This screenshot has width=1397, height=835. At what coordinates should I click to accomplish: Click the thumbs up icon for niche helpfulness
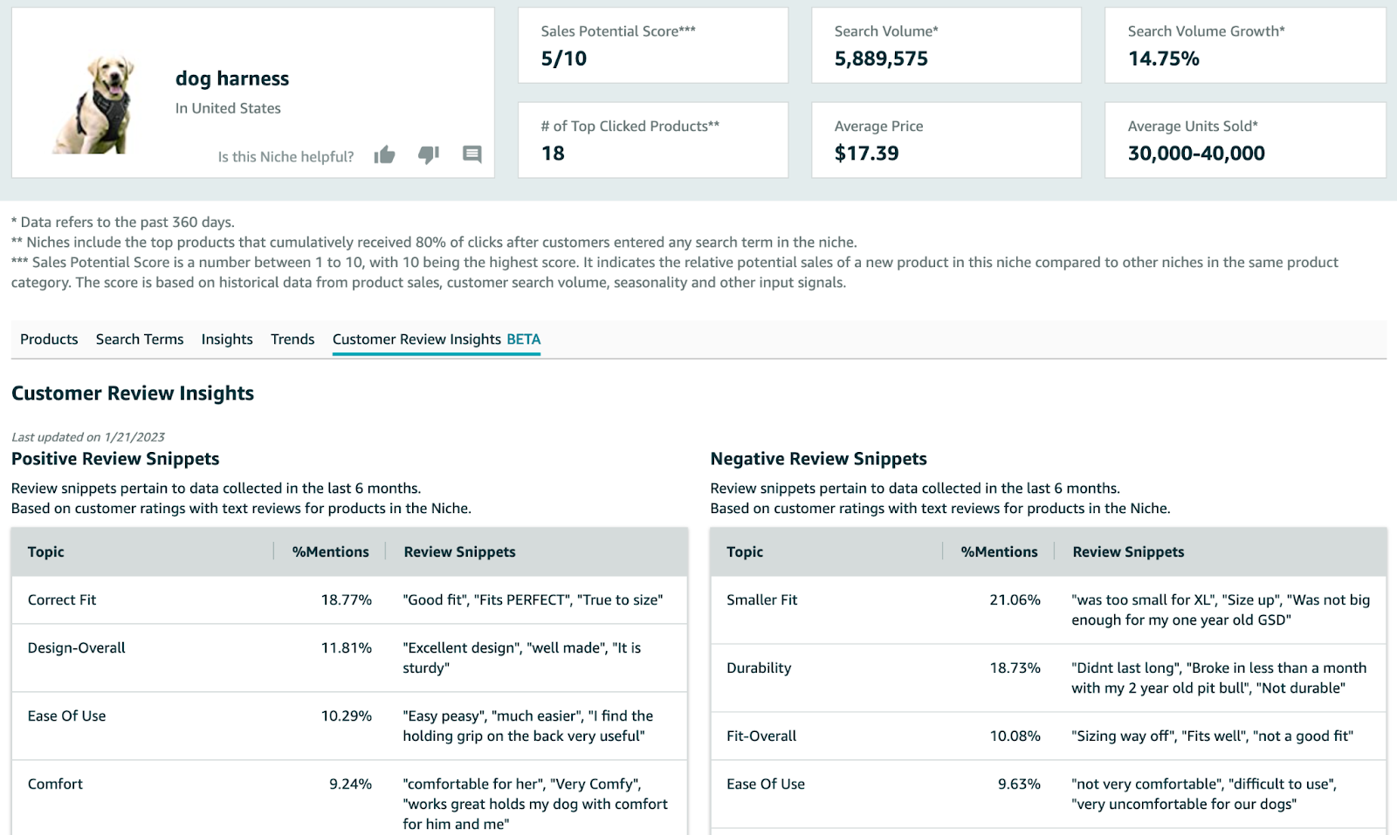[384, 155]
